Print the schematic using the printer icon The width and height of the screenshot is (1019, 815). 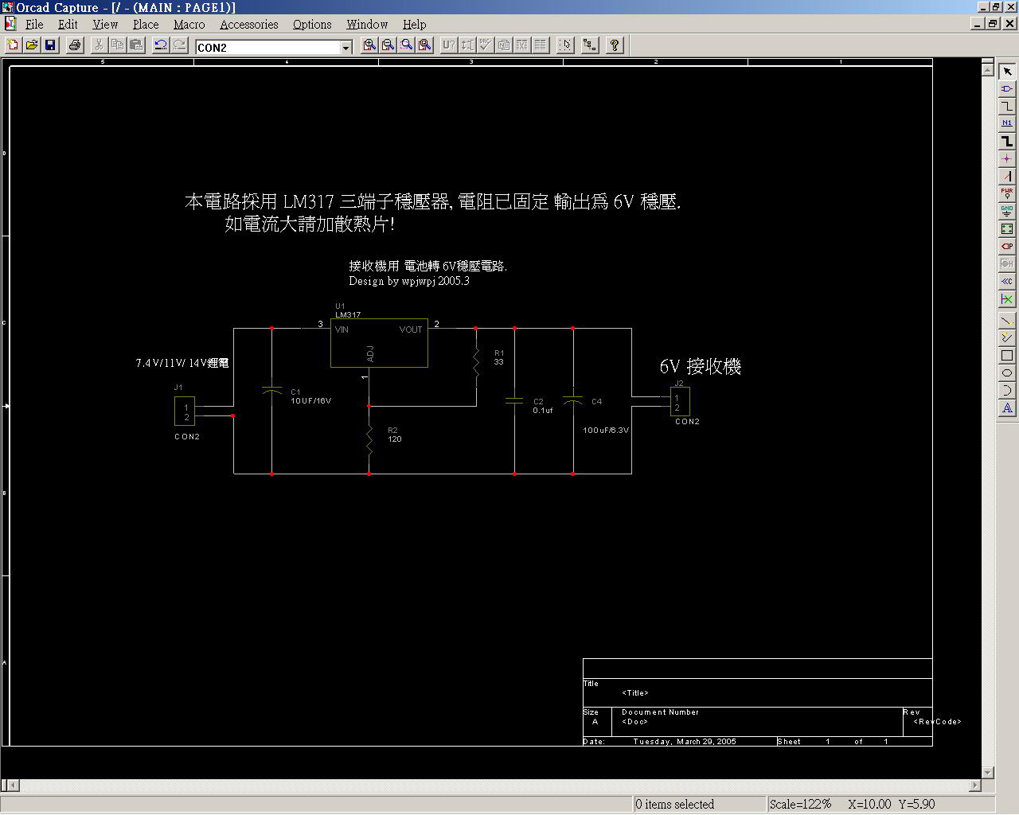(x=75, y=45)
